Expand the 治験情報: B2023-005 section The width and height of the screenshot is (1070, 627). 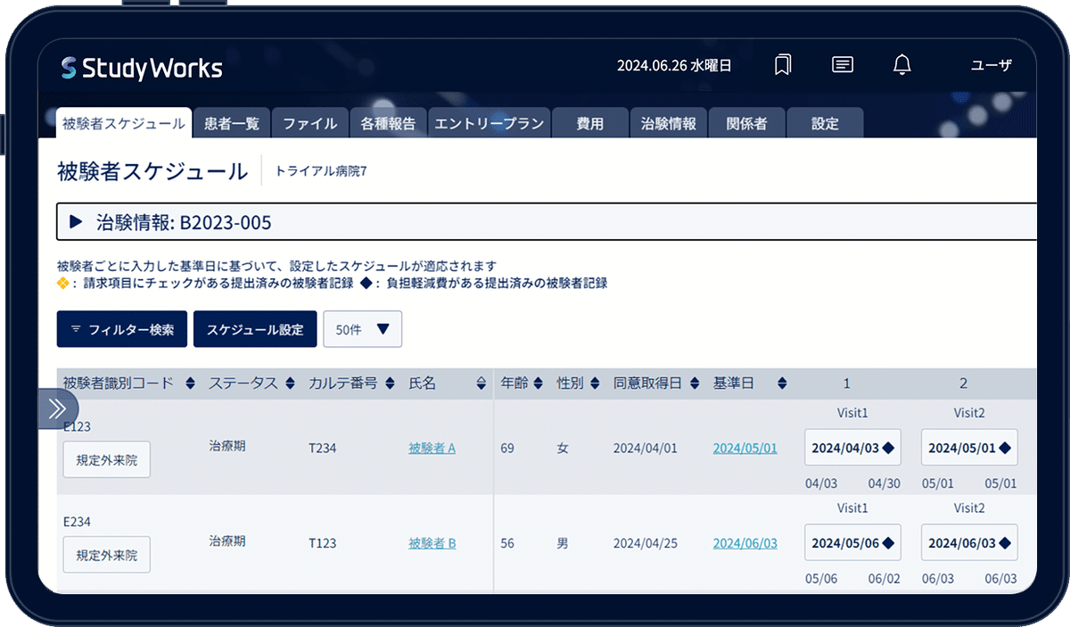click(x=76, y=222)
